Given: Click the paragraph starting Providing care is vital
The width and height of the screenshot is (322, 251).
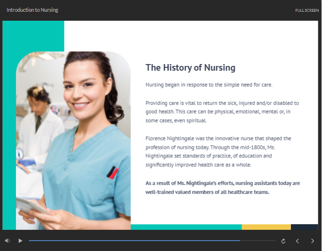Looking at the screenshot, I should (222, 112).
